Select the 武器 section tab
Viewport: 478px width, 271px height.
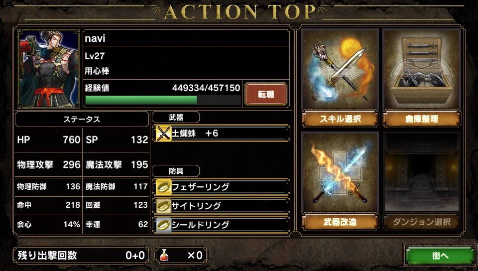click(176, 118)
